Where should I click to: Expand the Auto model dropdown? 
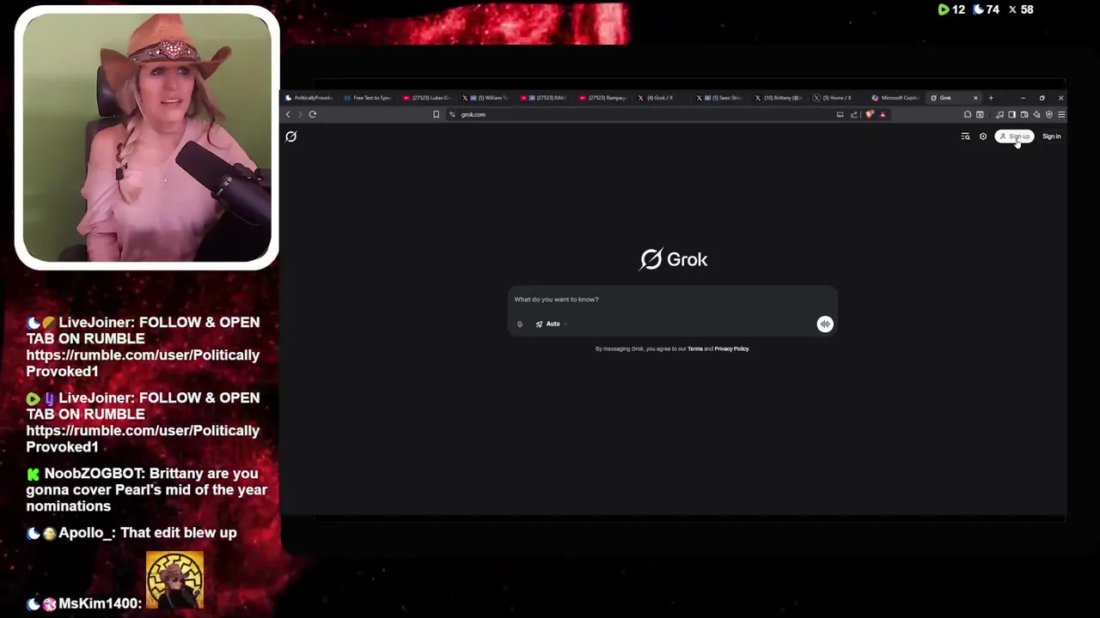(x=552, y=324)
